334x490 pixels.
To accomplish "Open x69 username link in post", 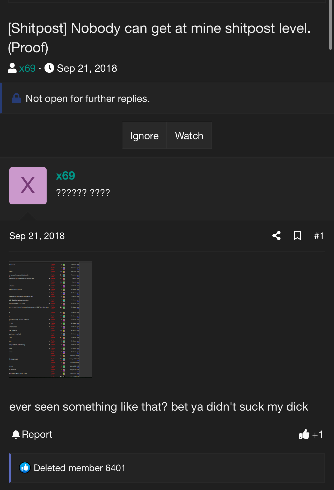I will pos(66,176).
